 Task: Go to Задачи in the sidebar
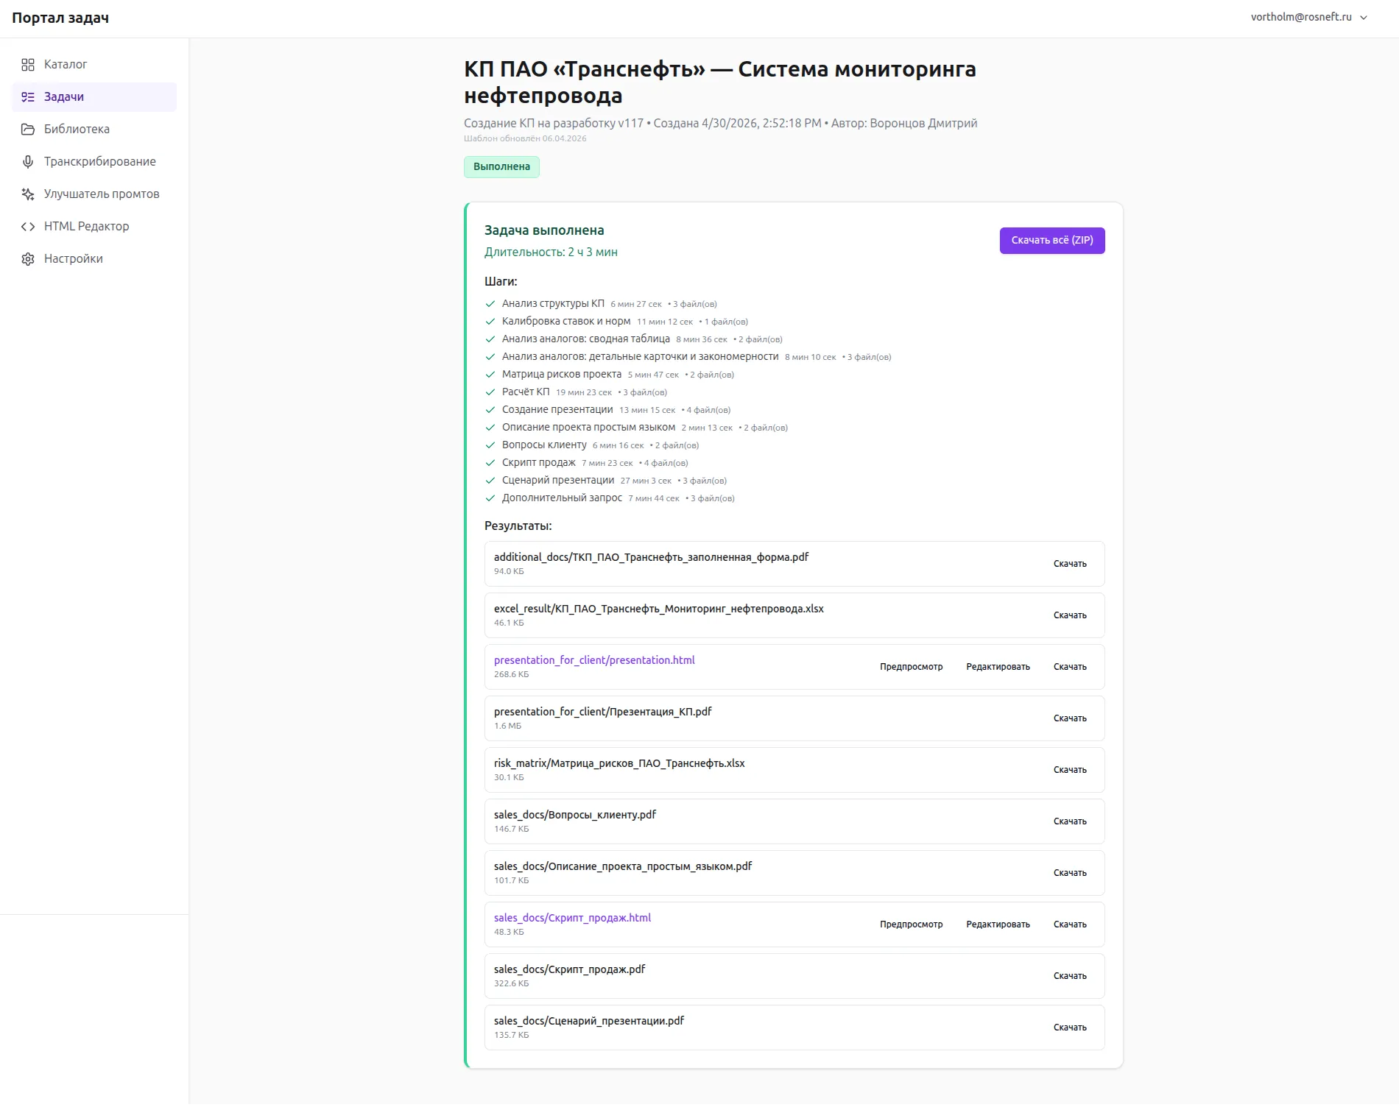point(94,97)
